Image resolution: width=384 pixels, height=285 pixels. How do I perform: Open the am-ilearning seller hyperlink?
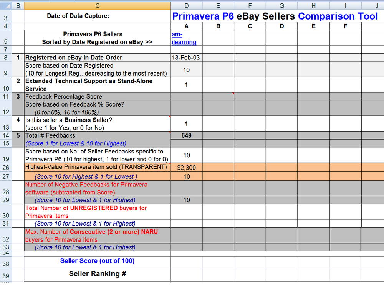(184, 38)
